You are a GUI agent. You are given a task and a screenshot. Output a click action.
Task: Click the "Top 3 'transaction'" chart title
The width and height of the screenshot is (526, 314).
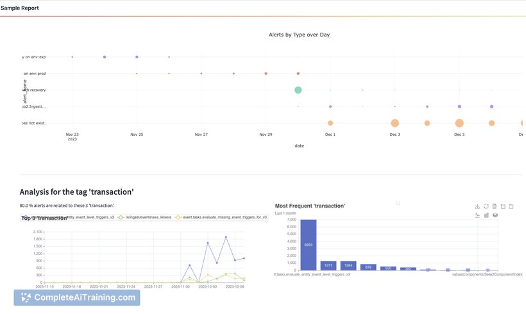click(44, 218)
